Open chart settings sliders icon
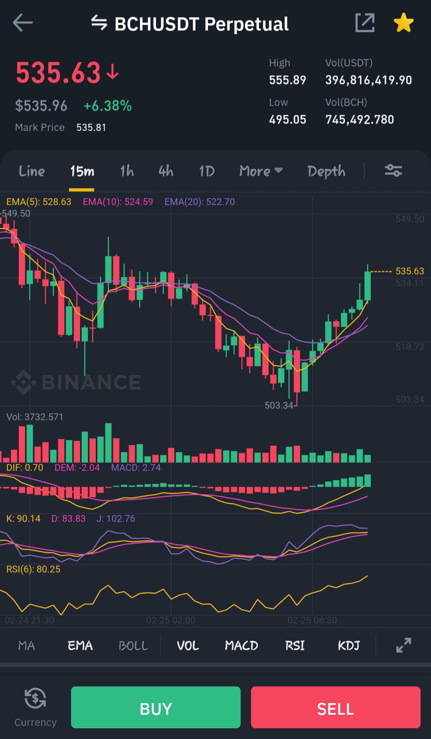This screenshot has height=739, width=431. coord(393,171)
